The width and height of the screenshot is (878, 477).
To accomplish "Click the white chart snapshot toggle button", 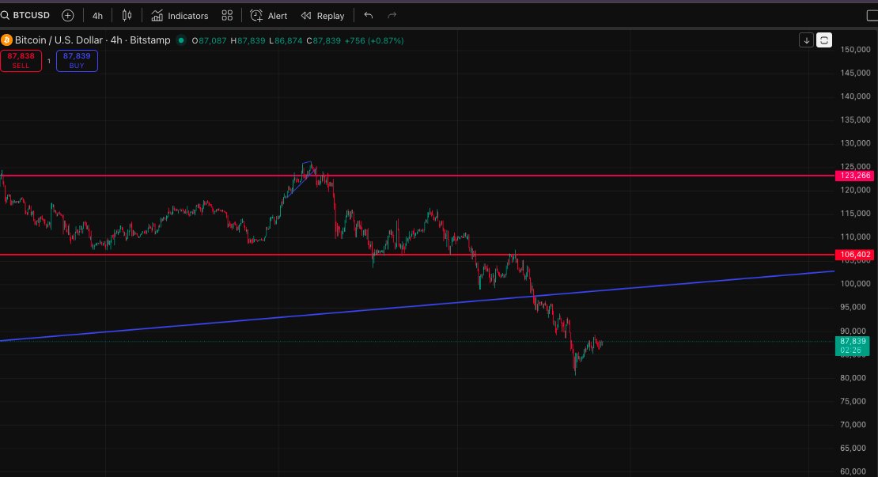I will (x=823, y=40).
